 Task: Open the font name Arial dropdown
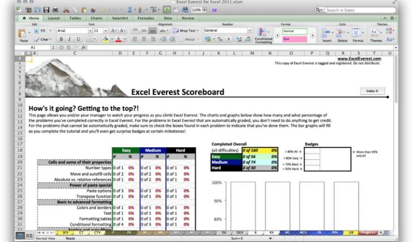point(90,31)
